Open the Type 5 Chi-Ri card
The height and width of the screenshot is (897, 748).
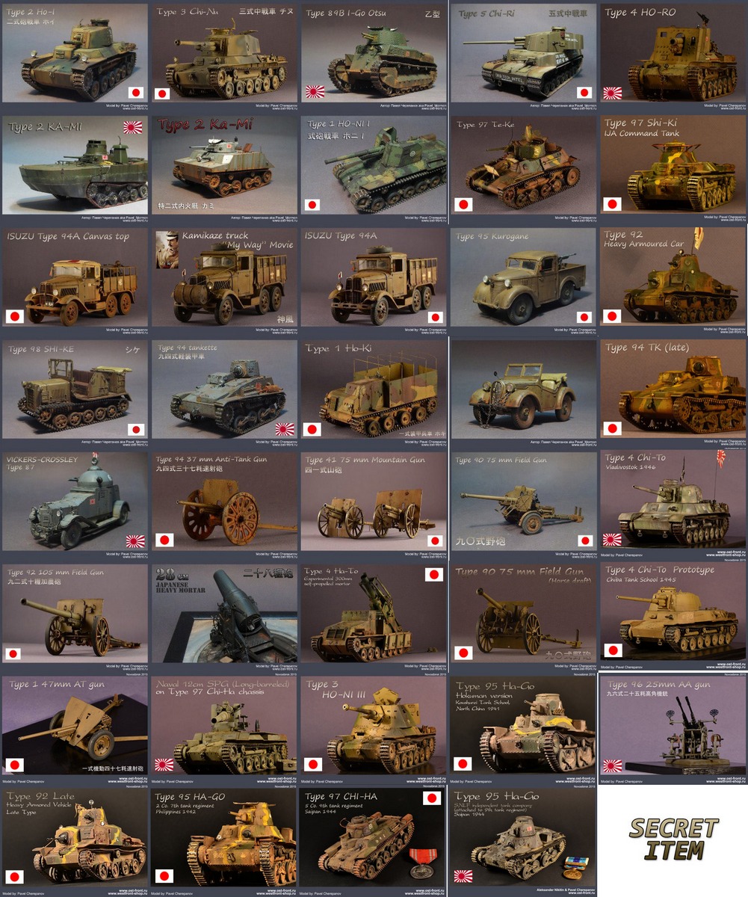[x=523, y=54]
